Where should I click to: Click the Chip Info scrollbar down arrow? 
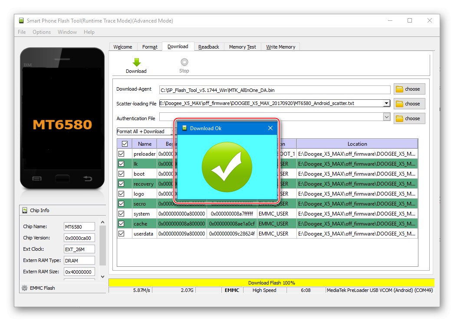coord(102,276)
